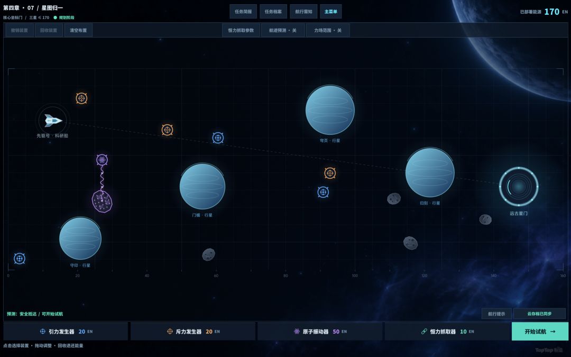
Task: Toggle 航迹预测 trajectory prediction on
Action: pyautogui.click(x=283, y=30)
